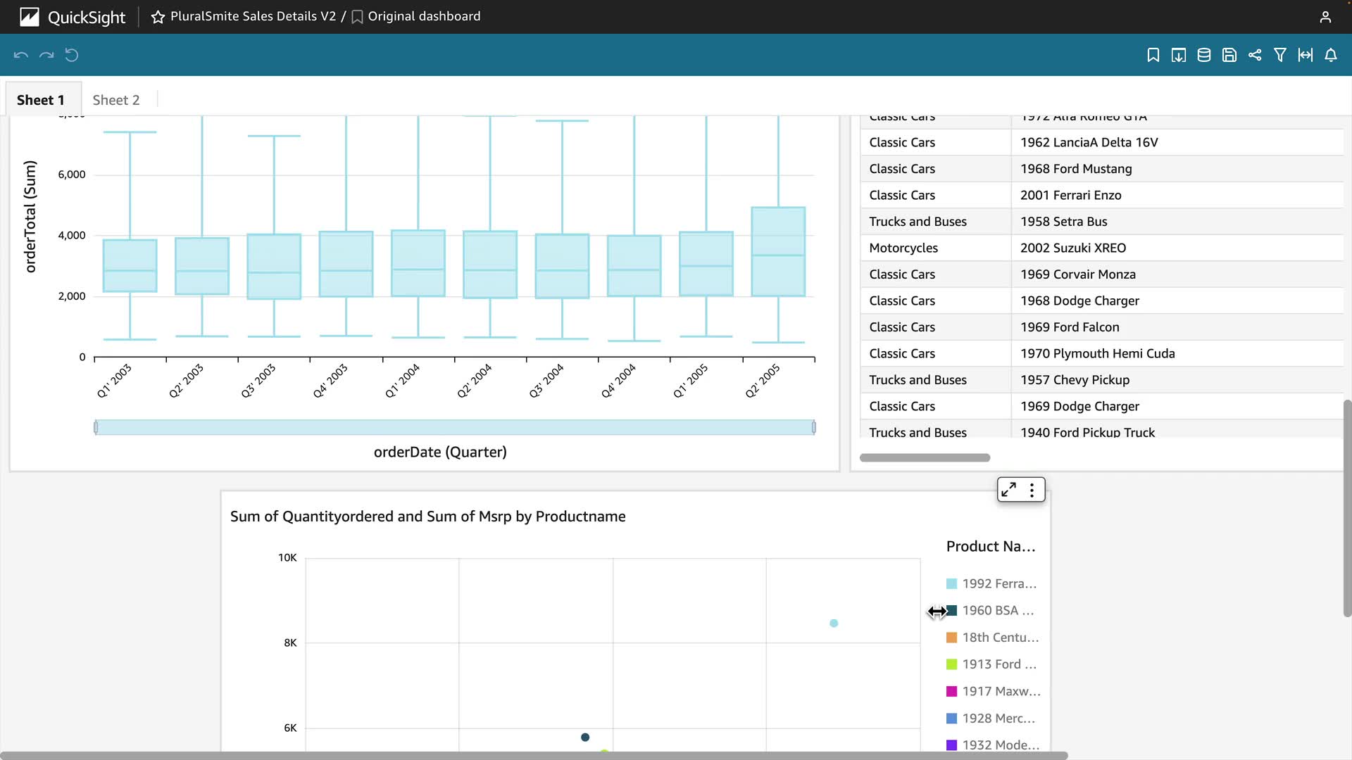Click the Export/download dashboard icon
Image resolution: width=1352 pixels, height=760 pixels.
(x=1178, y=55)
